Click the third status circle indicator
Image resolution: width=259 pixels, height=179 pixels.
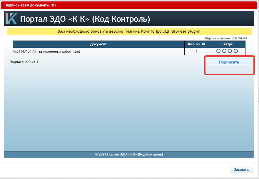(230, 51)
